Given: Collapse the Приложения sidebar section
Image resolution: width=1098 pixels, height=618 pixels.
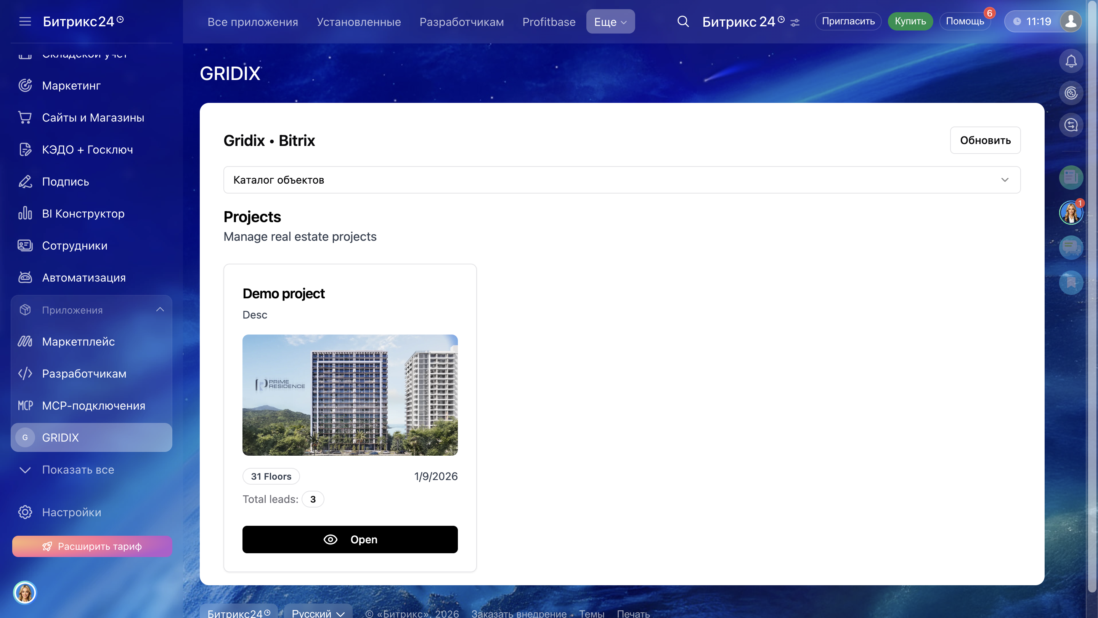Looking at the screenshot, I should coord(160,310).
